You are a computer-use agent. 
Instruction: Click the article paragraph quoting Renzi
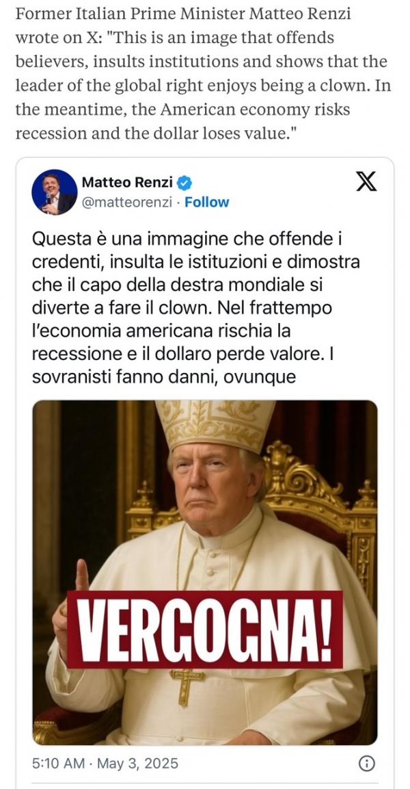point(203,74)
